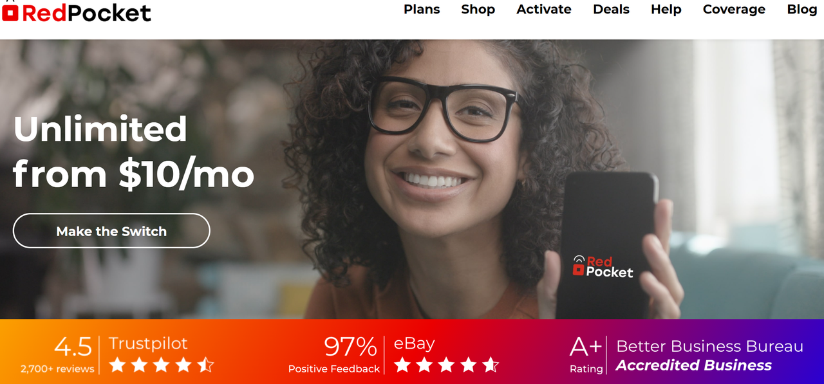This screenshot has height=384, width=824.
Task: Click Help in the top menu
Action: 666,9
